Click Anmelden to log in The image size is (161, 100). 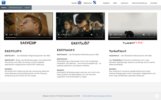point(154,3)
